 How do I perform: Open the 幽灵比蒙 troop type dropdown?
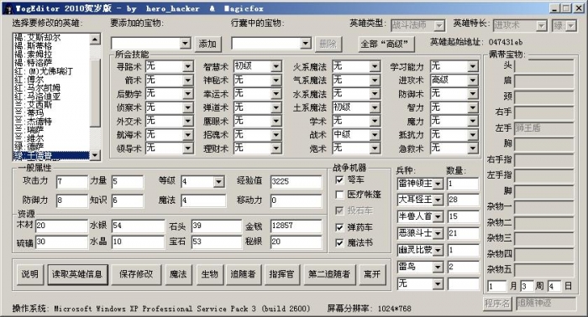(438, 251)
